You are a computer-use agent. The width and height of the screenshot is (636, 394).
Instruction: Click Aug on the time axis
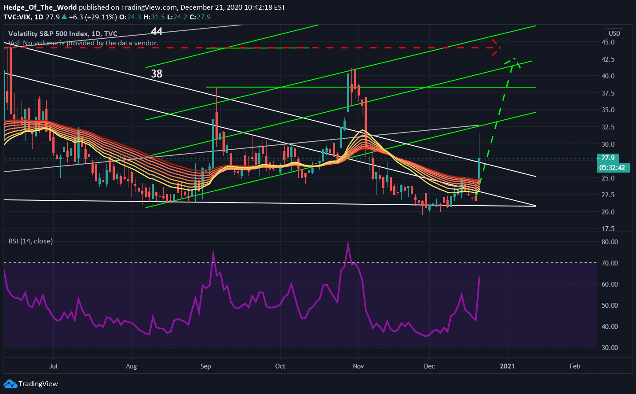tap(131, 366)
